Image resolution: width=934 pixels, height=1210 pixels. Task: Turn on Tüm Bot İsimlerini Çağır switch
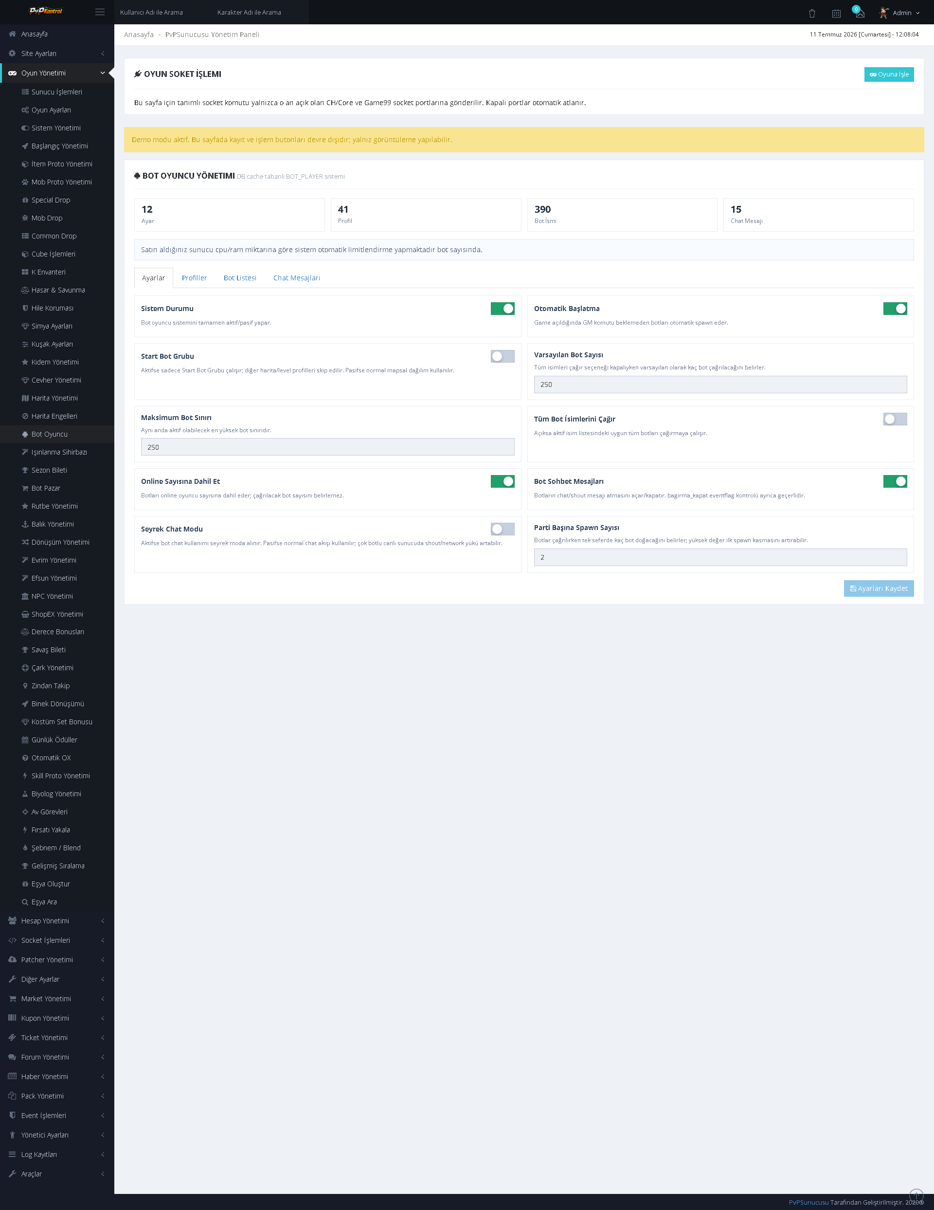click(x=895, y=419)
